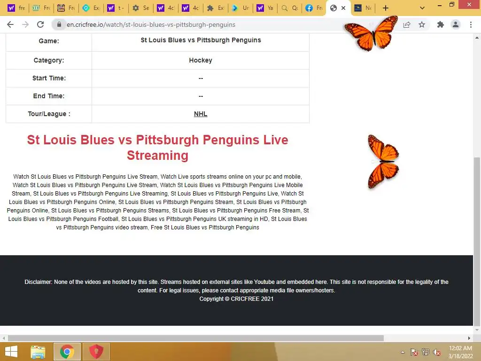Click the Chrome taskbar icon
Image resolution: width=481 pixels, height=361 pixels.
pos(67,352)
